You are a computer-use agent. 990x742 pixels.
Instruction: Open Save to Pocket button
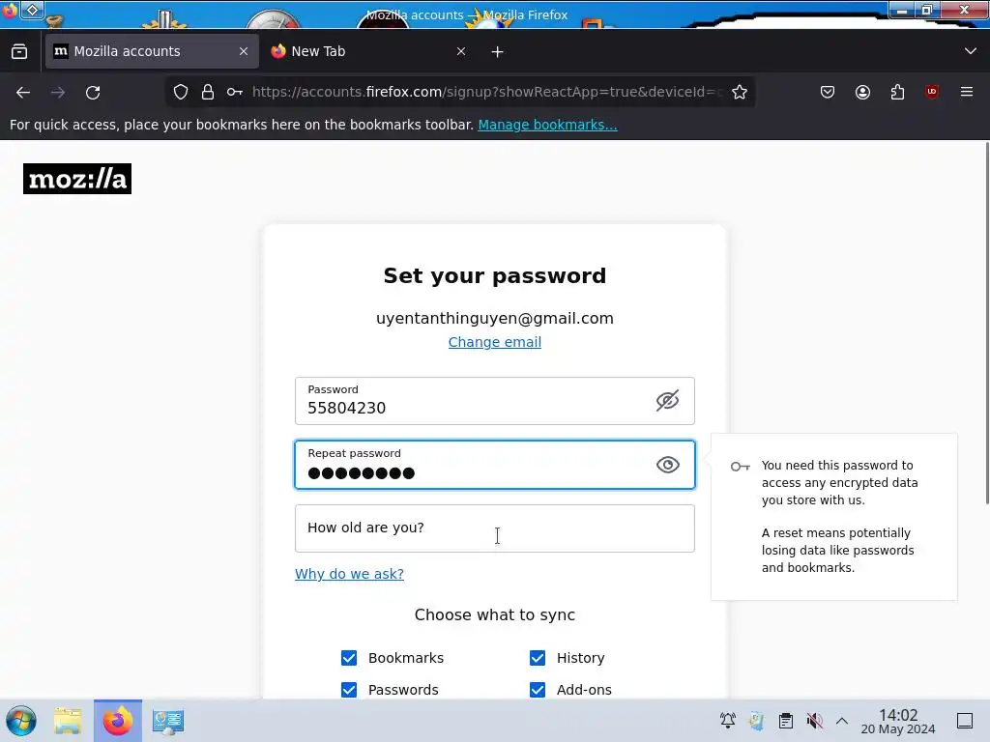coord(828,92)
